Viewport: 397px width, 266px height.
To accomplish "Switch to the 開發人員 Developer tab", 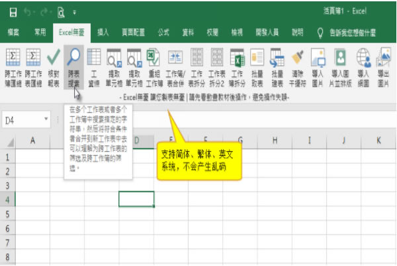I will 267,32.
